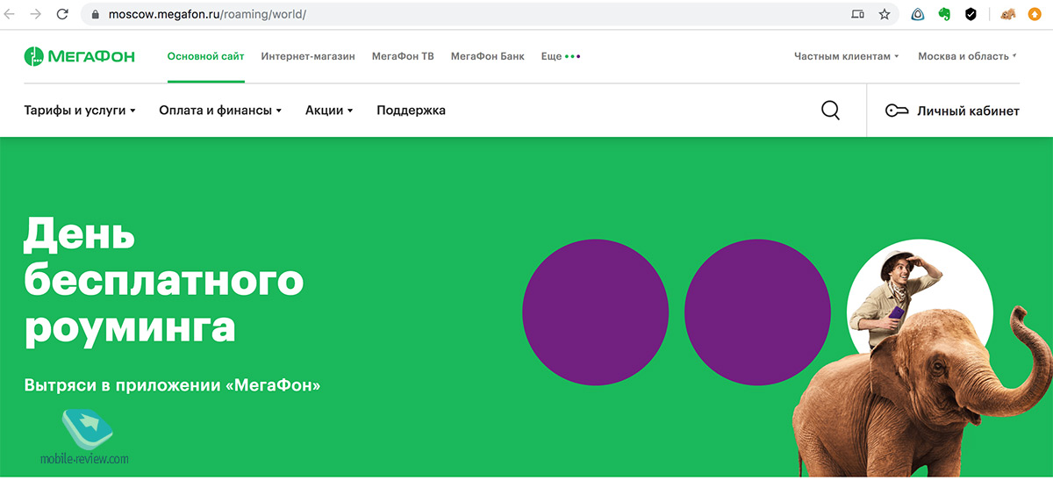Open МегаФон ТВ tab
Image resolution: width=1053 pixels, height=502 pixels.
pos(403,56)
